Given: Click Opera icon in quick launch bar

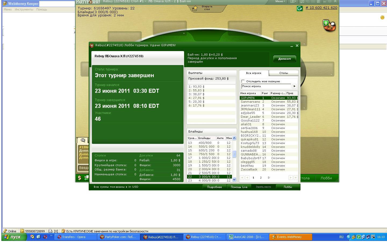Looking at the screenshot, I should 45,237.
